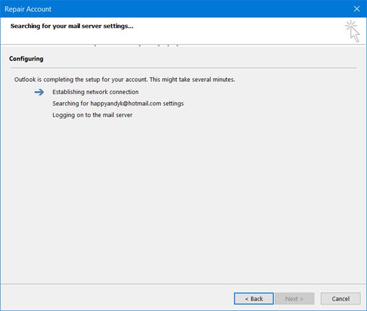367x311 pixels.
Task: Click the 'Searching for your mail server settings' heading
Action: 72,26
